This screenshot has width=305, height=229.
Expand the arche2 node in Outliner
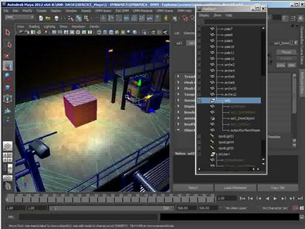click(x=200, y=65)
